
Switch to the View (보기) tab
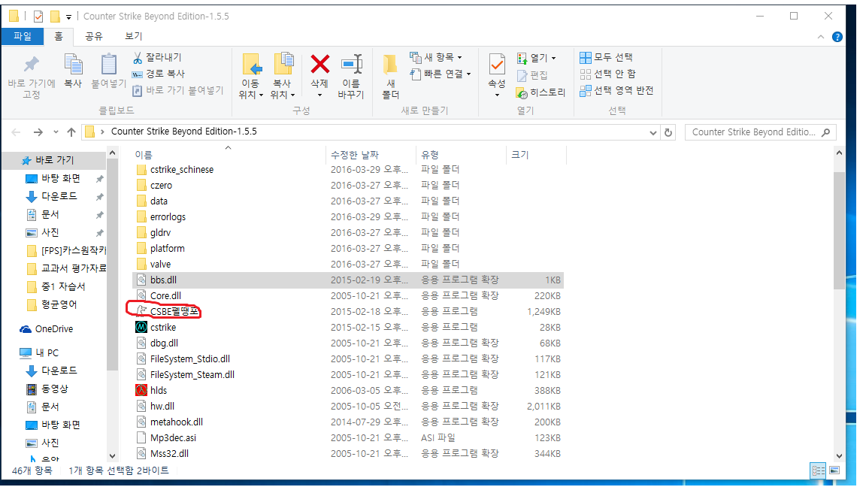[133, 36]
